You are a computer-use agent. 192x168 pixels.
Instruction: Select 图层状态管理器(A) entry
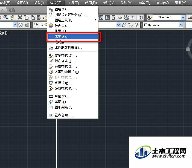tap(73, 15)
